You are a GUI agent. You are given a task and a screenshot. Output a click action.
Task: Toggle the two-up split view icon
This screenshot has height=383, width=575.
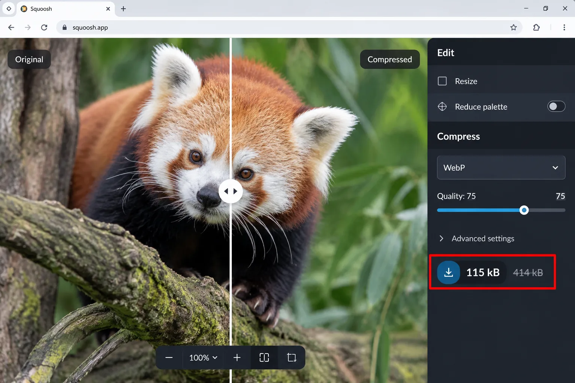[x=264, y=358]
